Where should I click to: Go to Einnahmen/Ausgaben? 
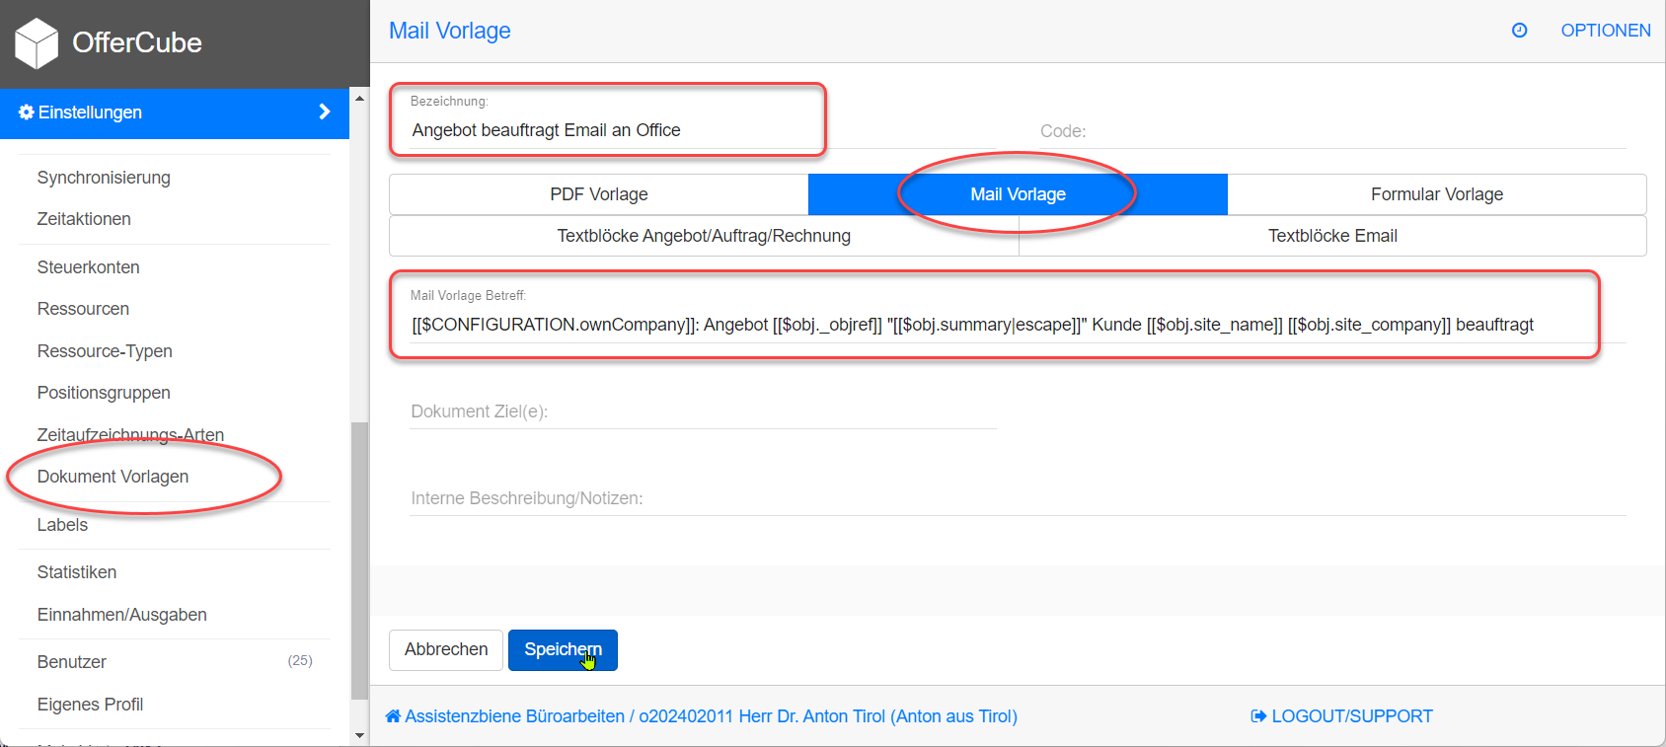pyautogui.click(x=122, y=615)
